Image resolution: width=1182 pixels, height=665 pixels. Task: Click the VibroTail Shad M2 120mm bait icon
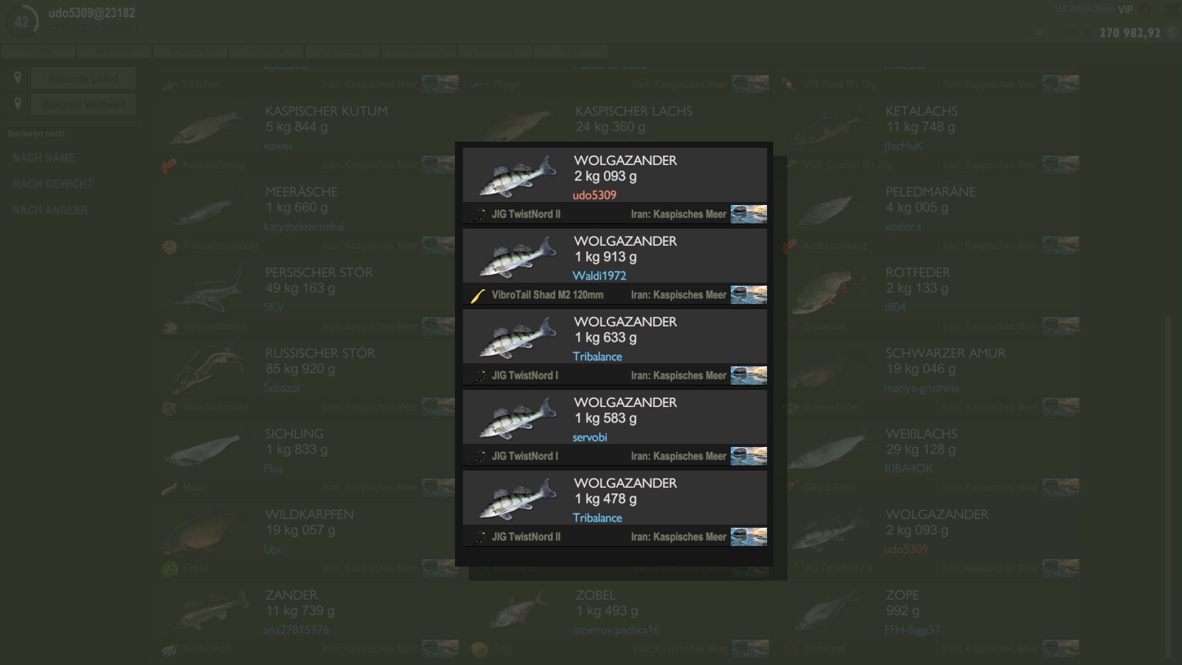[x=478, y=296]
